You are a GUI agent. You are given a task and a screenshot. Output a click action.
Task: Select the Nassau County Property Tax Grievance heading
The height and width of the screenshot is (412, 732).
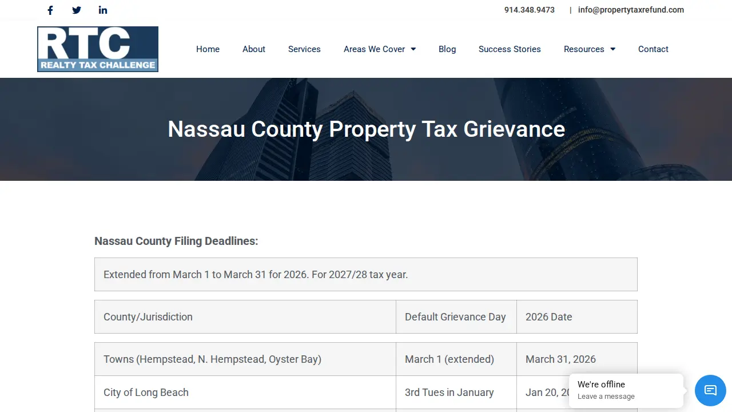366,129
